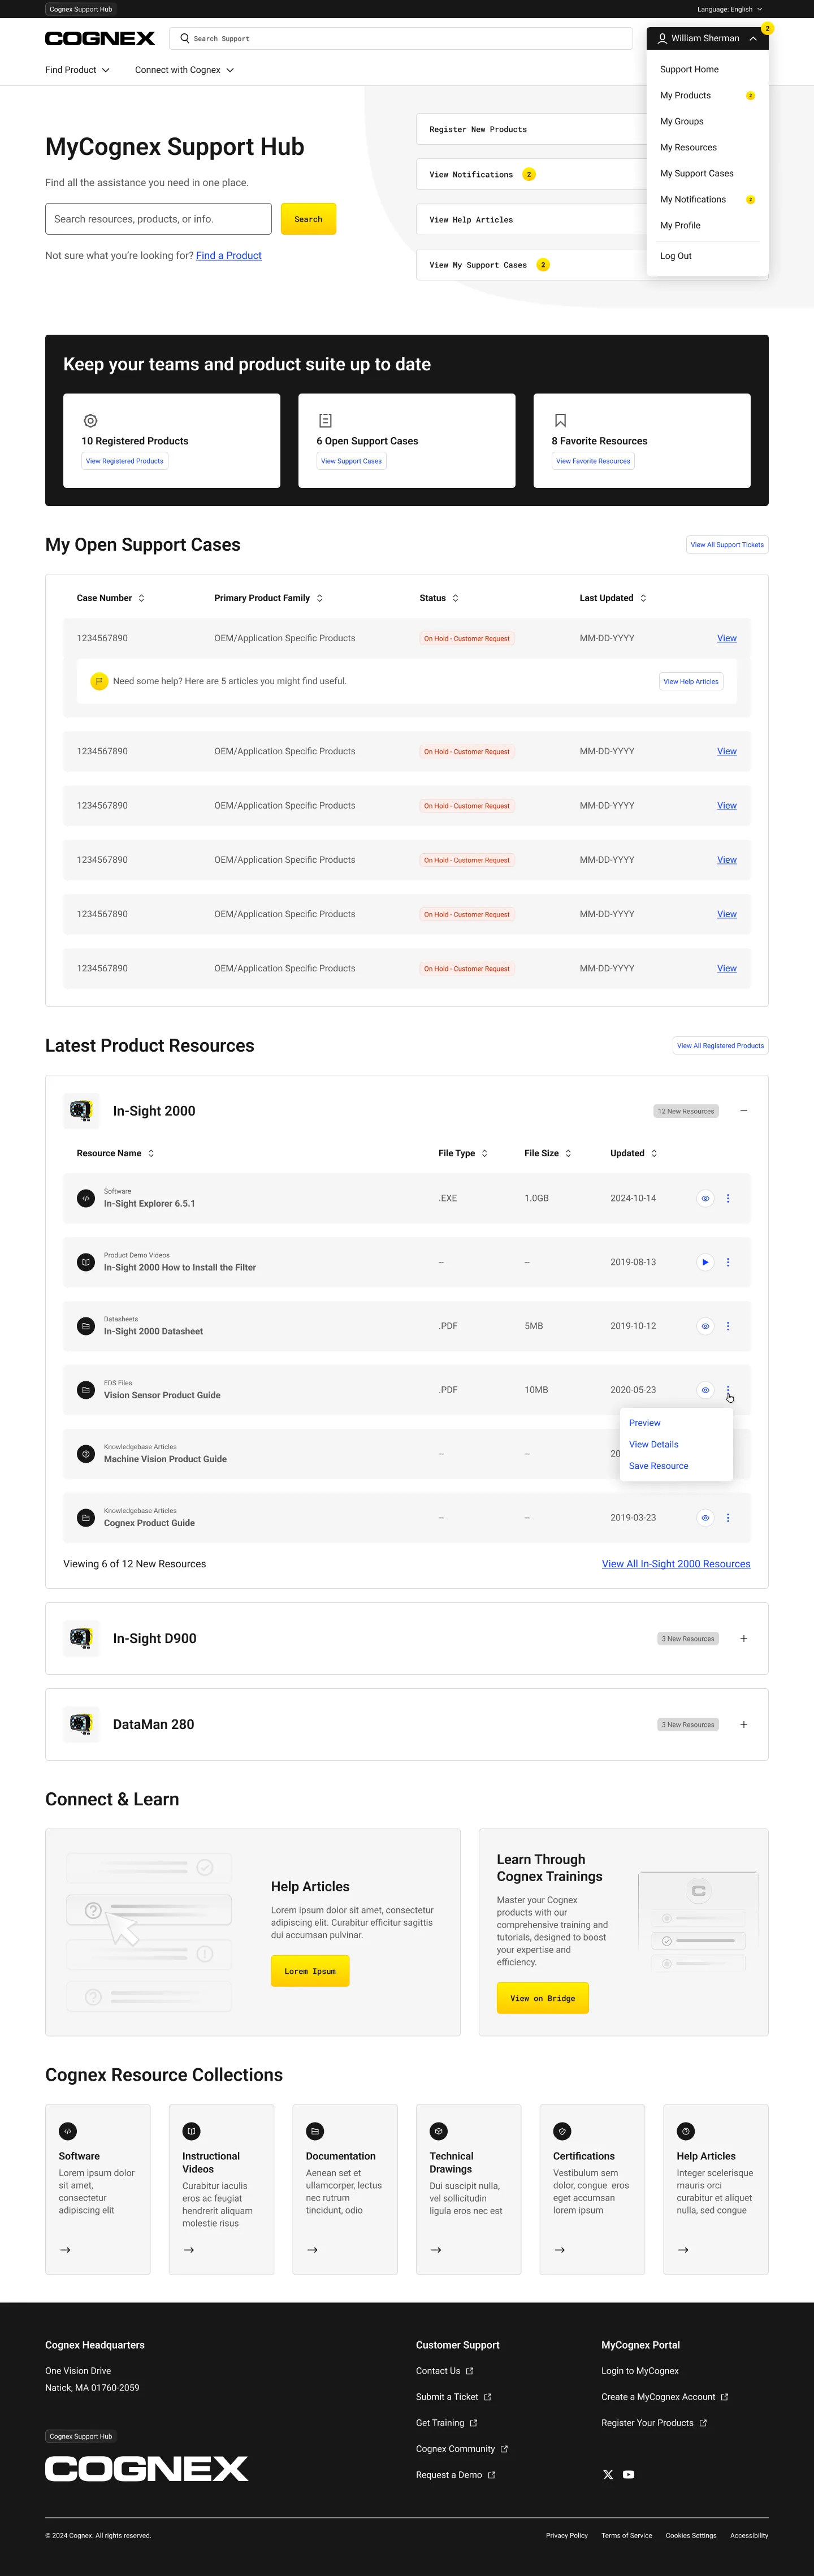This screenshot has width=814, height=2576.
Task: Expand the Find Product menu
Action: tap(77, 70)
